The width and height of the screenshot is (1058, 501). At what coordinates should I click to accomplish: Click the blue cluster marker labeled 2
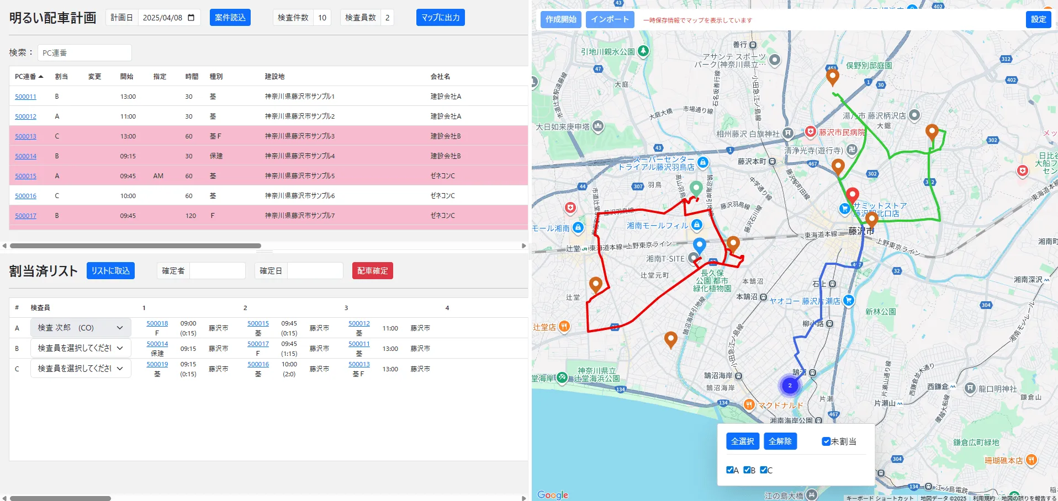pyautogui.click(x=790, y=385)
